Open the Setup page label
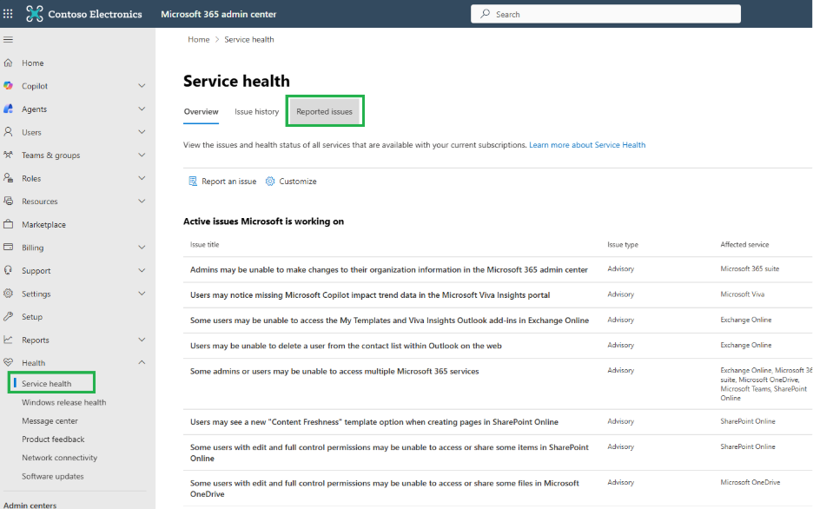Screen dimensions: 813x509 (x=32, y=317)
